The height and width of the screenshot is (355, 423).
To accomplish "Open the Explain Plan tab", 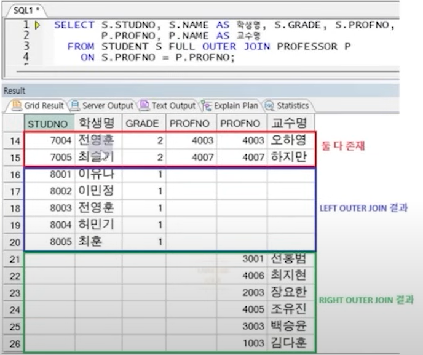I will coord(230,105).
